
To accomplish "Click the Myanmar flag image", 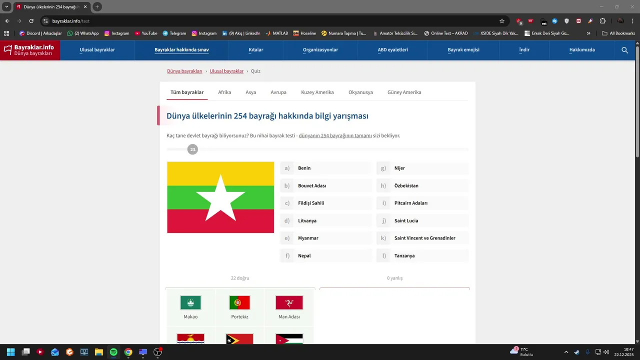I will point(220,197).
